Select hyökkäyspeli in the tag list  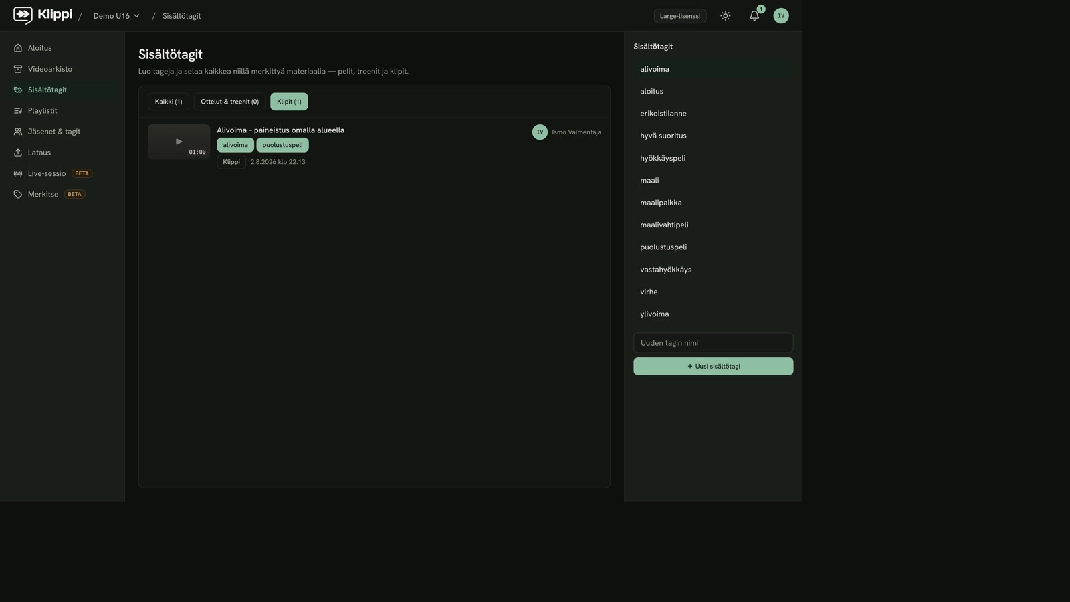tap(714, 158)
